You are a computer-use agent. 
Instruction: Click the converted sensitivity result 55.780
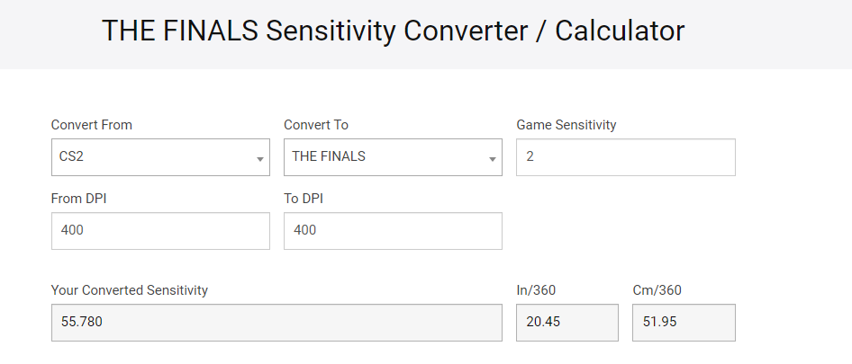[x=276, y=323]
